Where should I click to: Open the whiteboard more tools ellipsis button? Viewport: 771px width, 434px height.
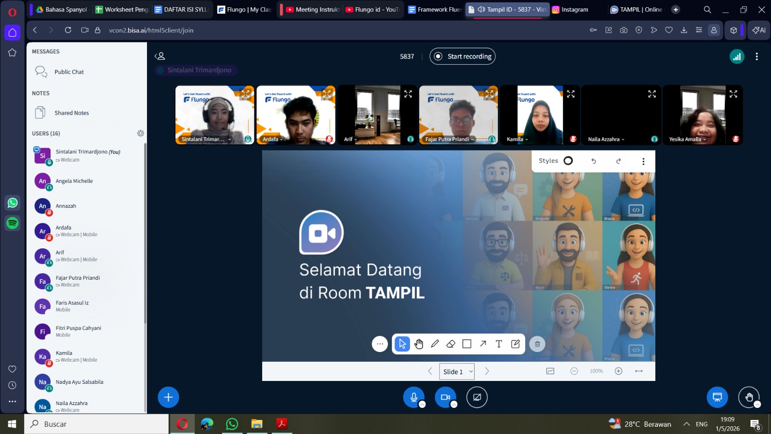tap(380, 344)
